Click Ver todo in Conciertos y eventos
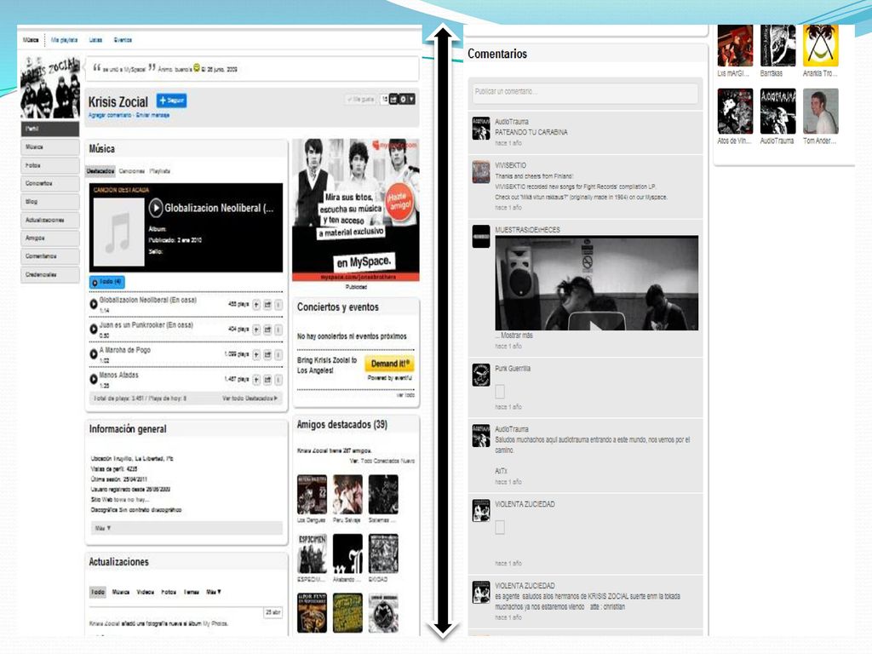The height and width of the screenshot is (654, 872). pos(405,395)
